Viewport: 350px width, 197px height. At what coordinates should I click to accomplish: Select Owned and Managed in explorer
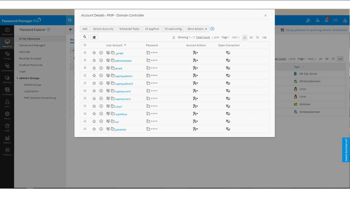(32, 45)
